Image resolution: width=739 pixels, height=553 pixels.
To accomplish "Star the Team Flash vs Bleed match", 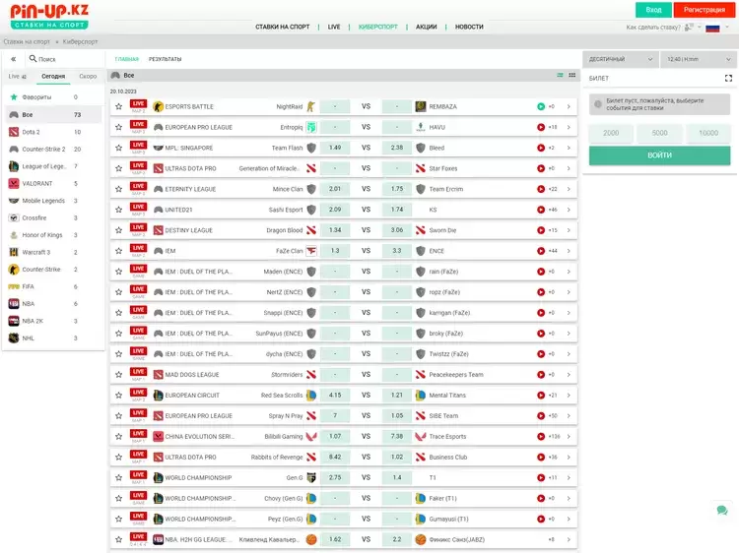I will tap(119, 148).
